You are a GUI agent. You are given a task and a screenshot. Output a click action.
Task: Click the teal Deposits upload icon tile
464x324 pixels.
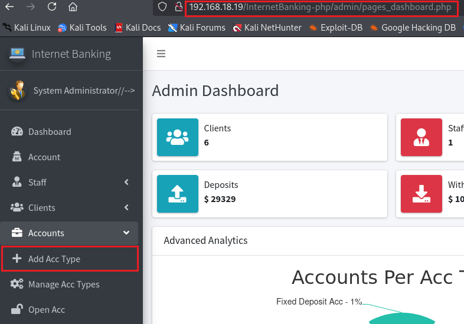pyautogui.click(x=178, y=193)
